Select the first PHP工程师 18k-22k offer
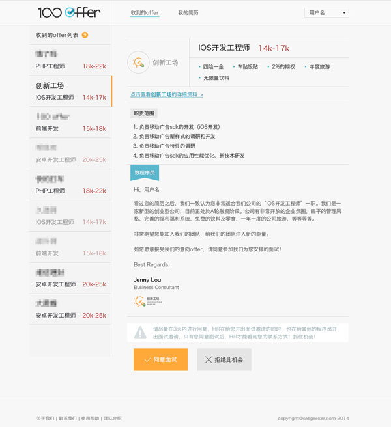This screenshot has height=427, width=391. (70, 60)
